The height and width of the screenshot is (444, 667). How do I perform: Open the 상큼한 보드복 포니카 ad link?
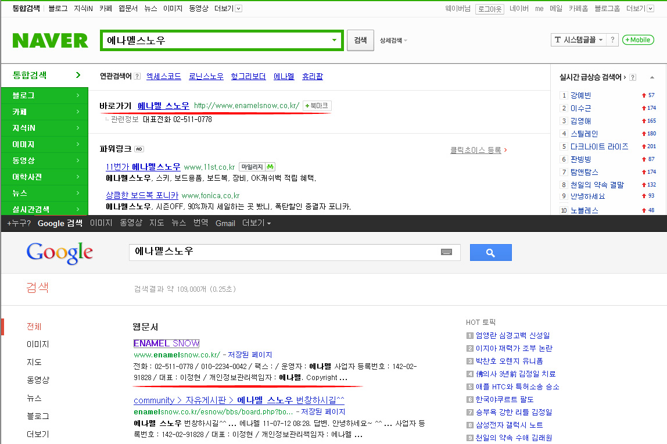click(142, 195)
